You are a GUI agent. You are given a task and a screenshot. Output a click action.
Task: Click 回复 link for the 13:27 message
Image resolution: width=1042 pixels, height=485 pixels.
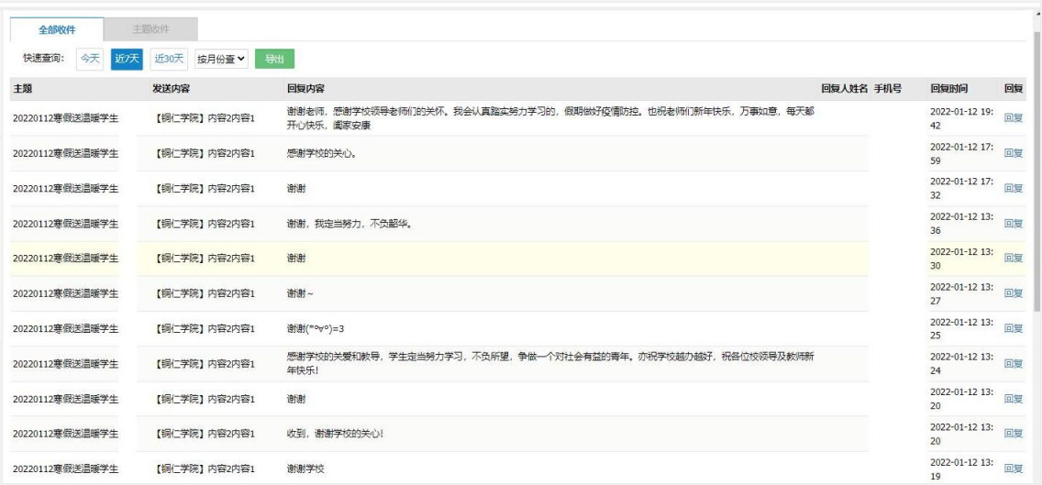coord(1014,293)
